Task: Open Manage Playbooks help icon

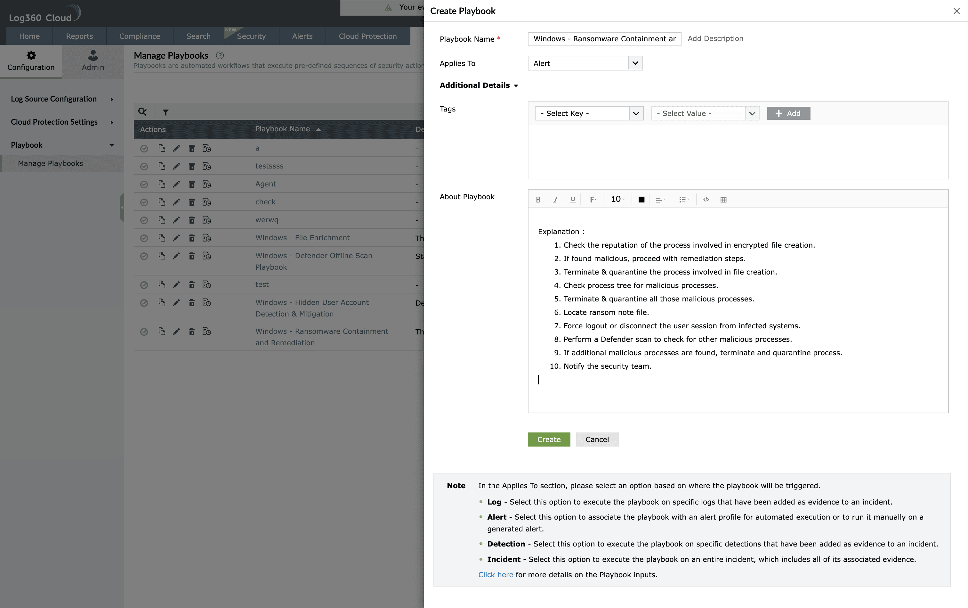Action: pos(220,55)
